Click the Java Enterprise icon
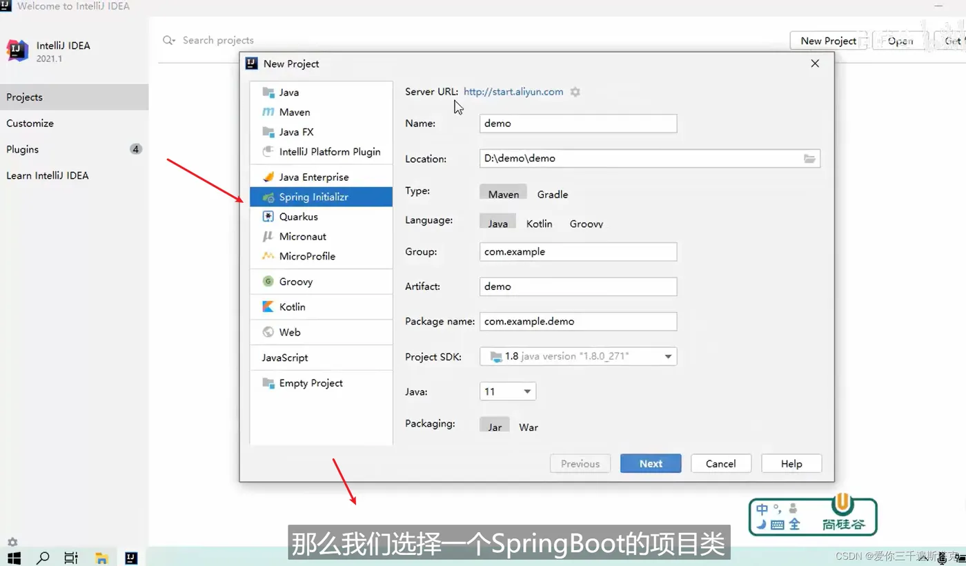The height and width of the screenshot is (566, 966). (x=268, y=177)
